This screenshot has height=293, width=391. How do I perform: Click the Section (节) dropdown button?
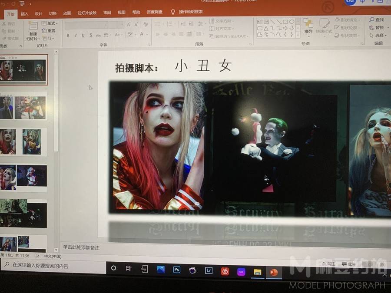[x=48, y=38]
